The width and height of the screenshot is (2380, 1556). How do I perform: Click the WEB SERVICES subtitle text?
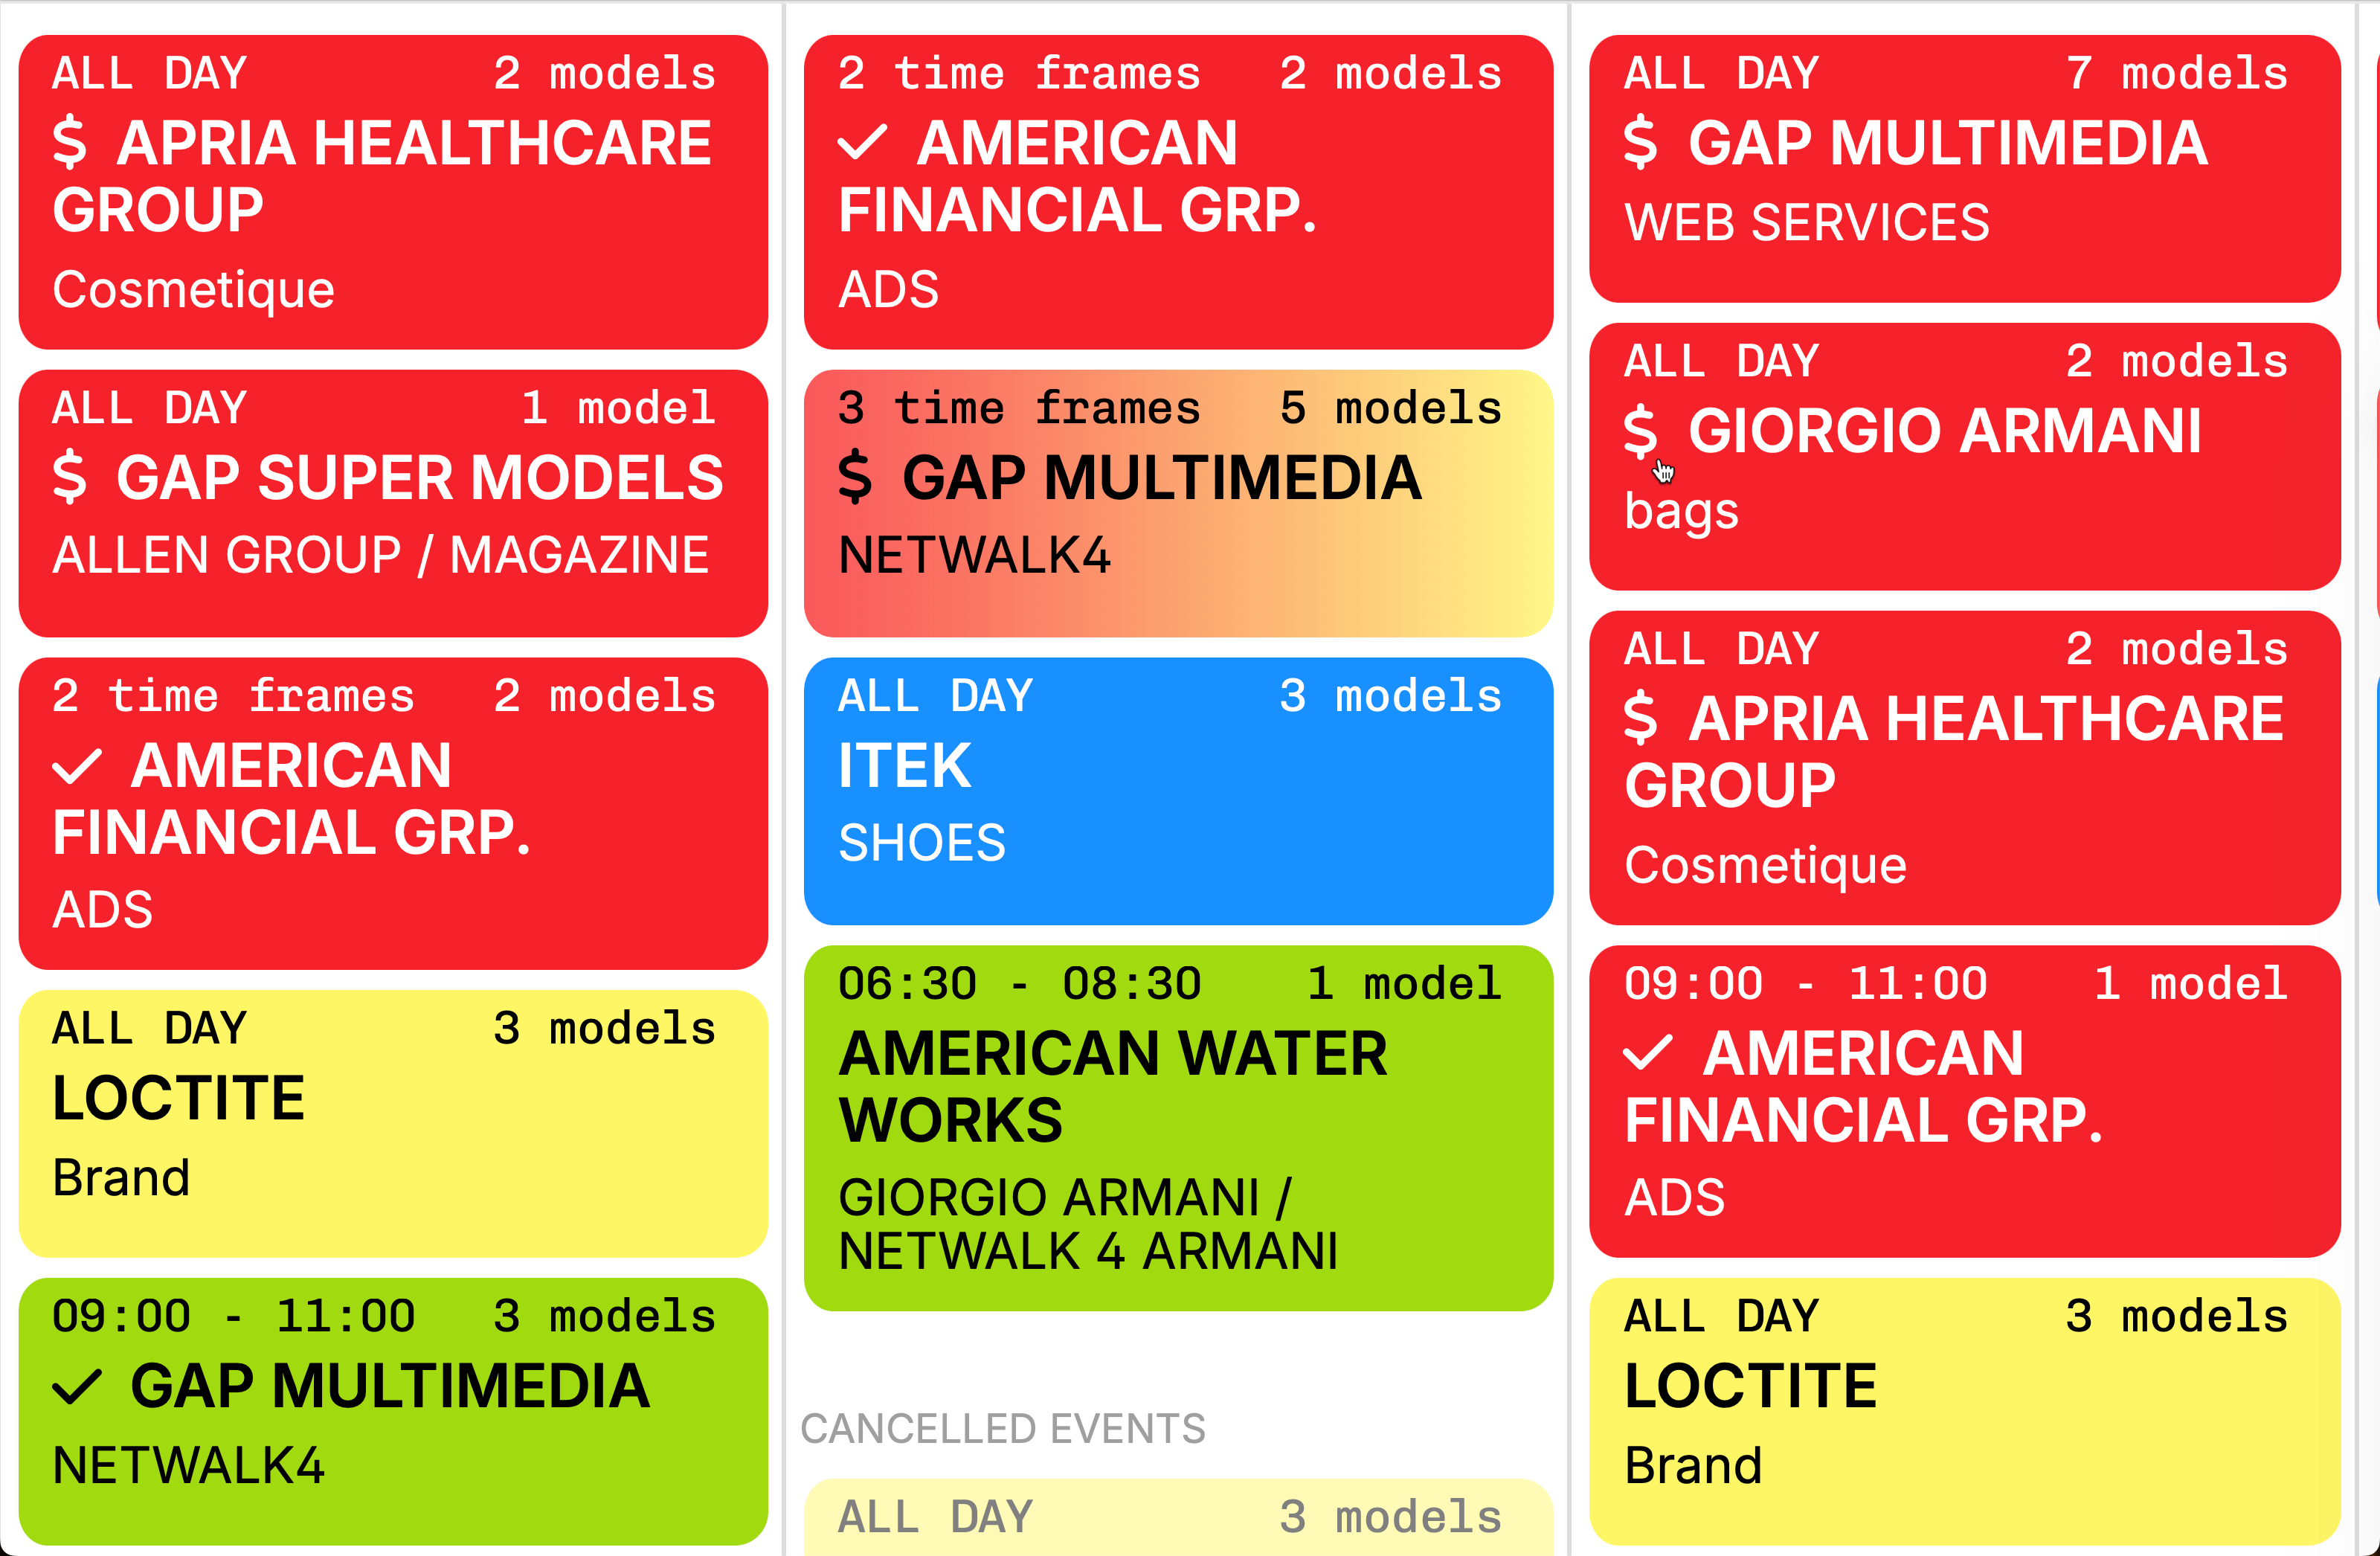click(1806, 223)
